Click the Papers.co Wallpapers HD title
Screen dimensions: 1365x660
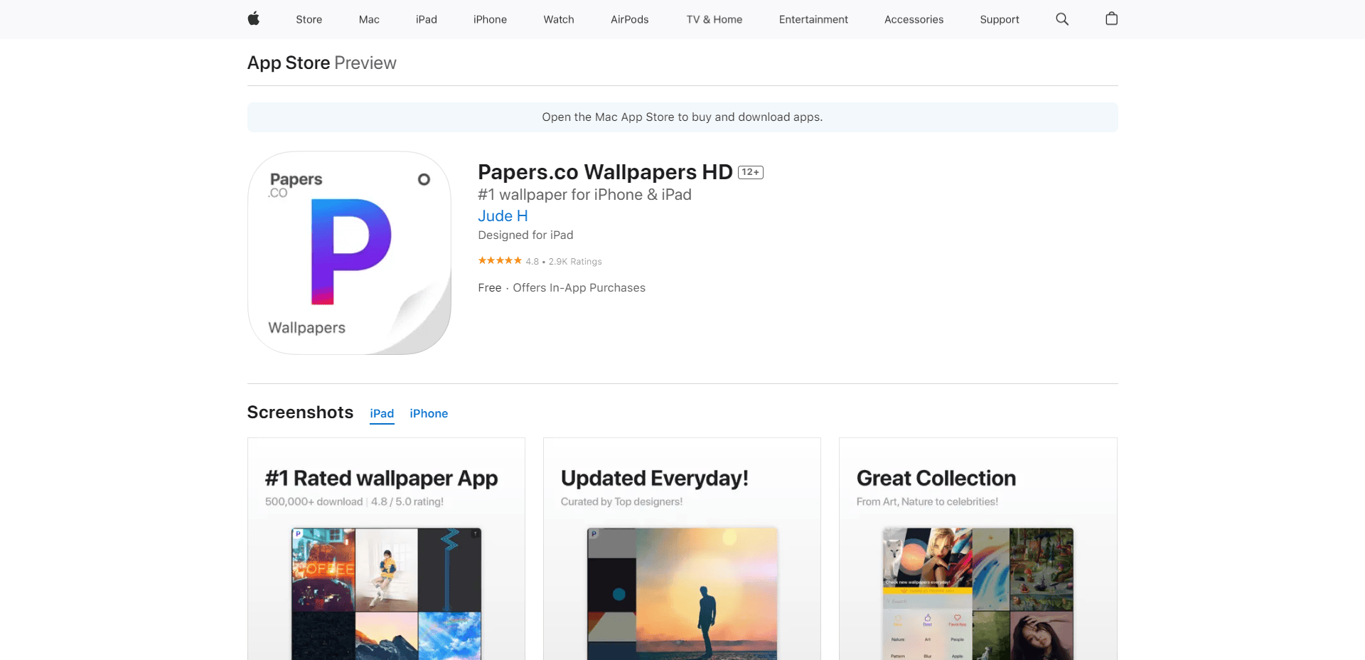tap(605, 172)
